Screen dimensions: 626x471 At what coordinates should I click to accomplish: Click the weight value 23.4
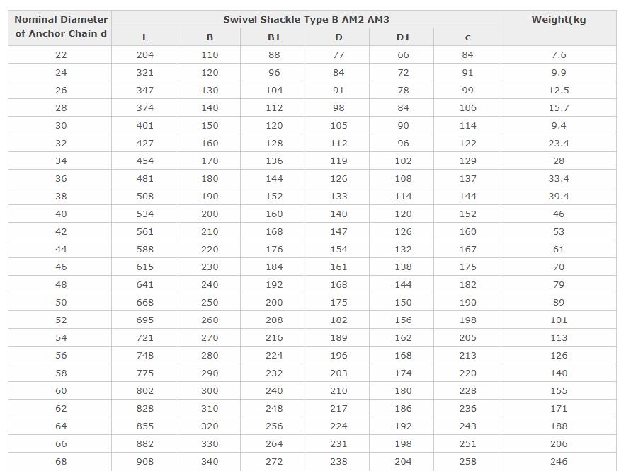click(x=558, y=143)
